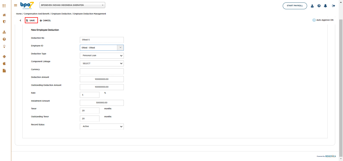Click the logout icon
Viewport: 343px width, 161px height.
click(333, 6)
